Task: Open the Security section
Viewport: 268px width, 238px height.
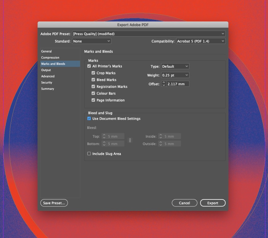Action: [x=60, y=82]
